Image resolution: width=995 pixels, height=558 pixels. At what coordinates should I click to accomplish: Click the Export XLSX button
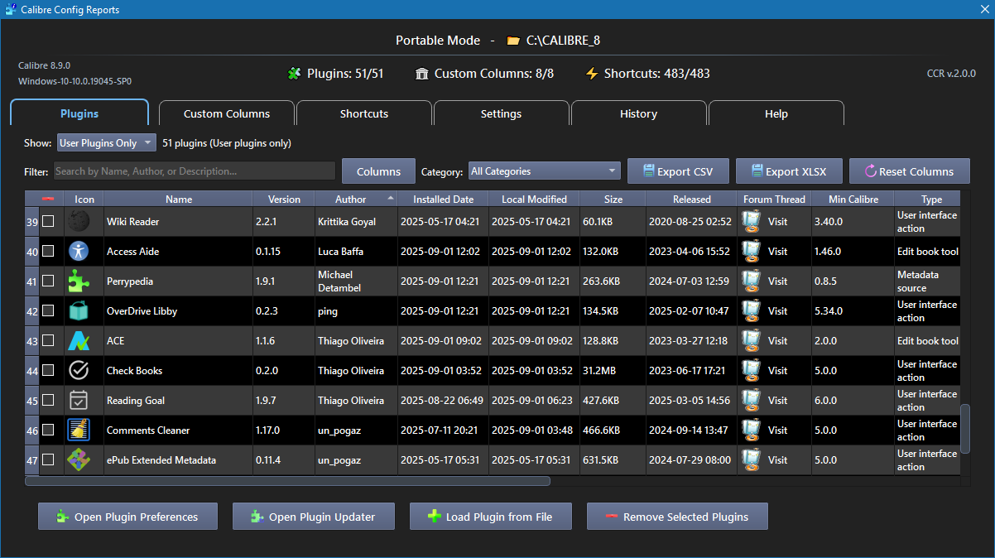[x=788, y=171]
